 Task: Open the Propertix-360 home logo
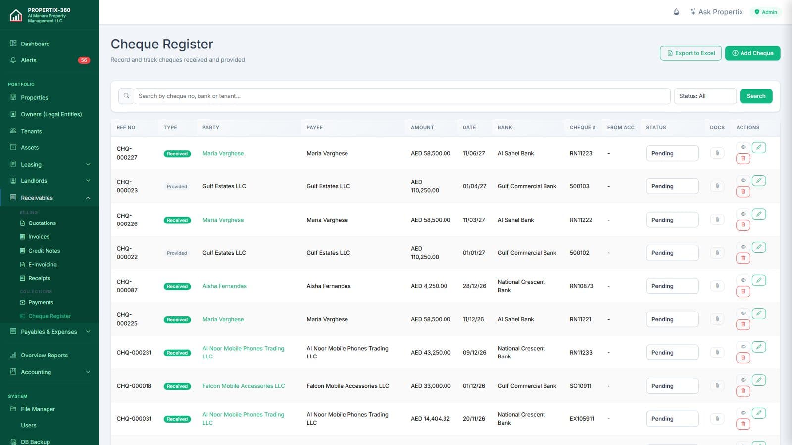(x=16, y=15)
